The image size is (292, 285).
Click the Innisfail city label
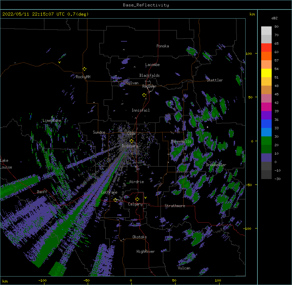coord(141,110)
